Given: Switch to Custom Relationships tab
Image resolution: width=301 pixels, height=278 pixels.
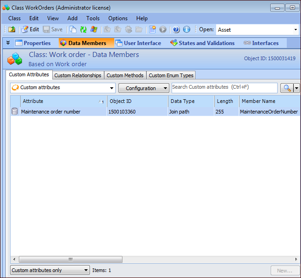Looking at the screenshot, I should point(78,75).
